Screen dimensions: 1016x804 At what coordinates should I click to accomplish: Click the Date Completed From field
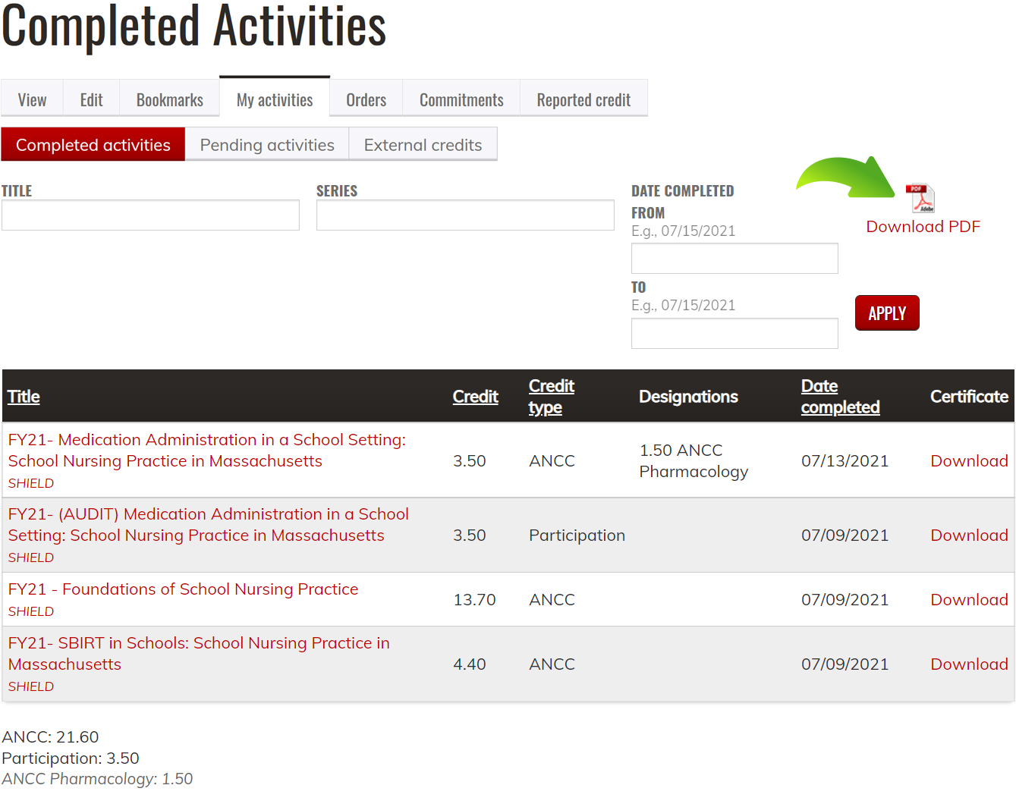734,259
